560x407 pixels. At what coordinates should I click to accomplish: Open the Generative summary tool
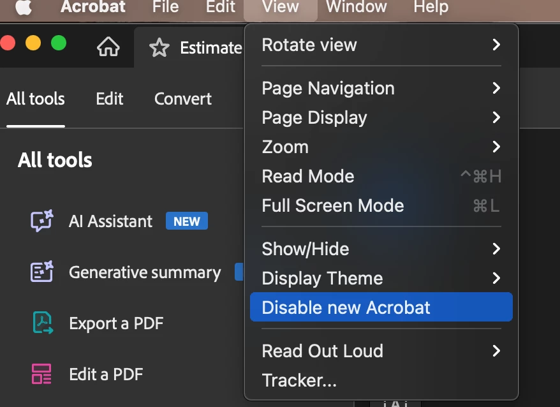coord(145,272)
